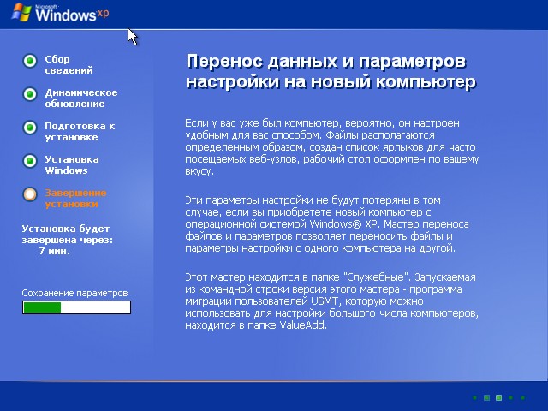Click the 7 мин. remaining time text

point(55,251)
